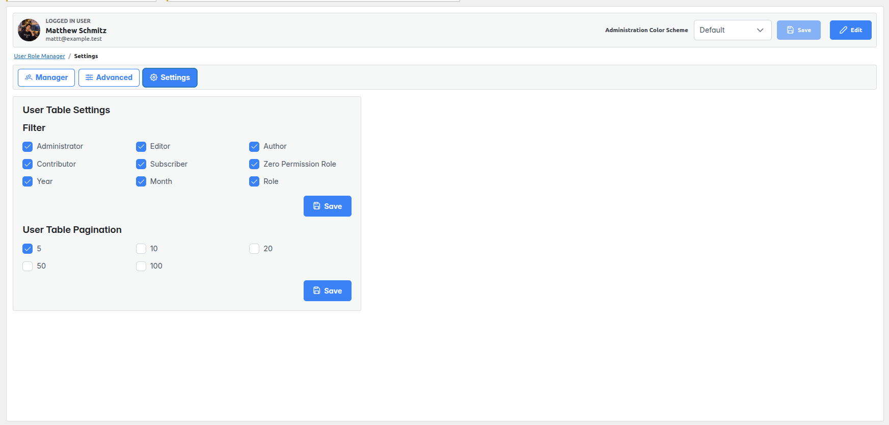
Task: Click Matthew Schmitz's profile avatar
Action: click(29, 30)
